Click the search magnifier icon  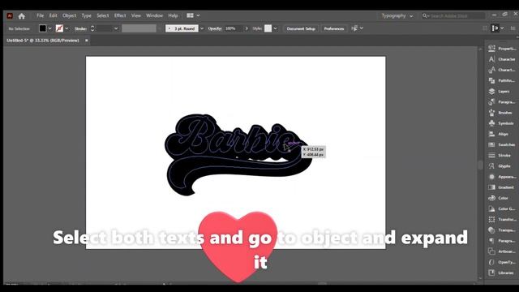click(425, 15)
